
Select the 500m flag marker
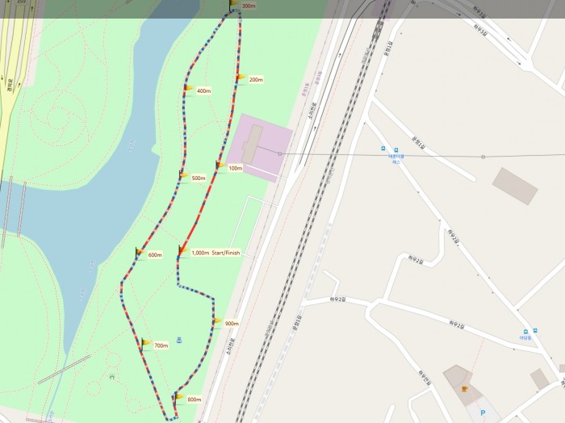[x=184, y=176]
